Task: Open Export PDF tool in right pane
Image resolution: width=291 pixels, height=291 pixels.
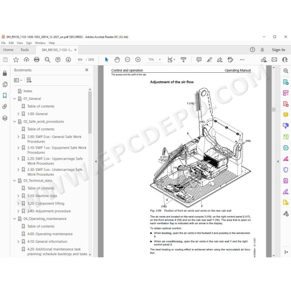Action: (x=286, y=82)
